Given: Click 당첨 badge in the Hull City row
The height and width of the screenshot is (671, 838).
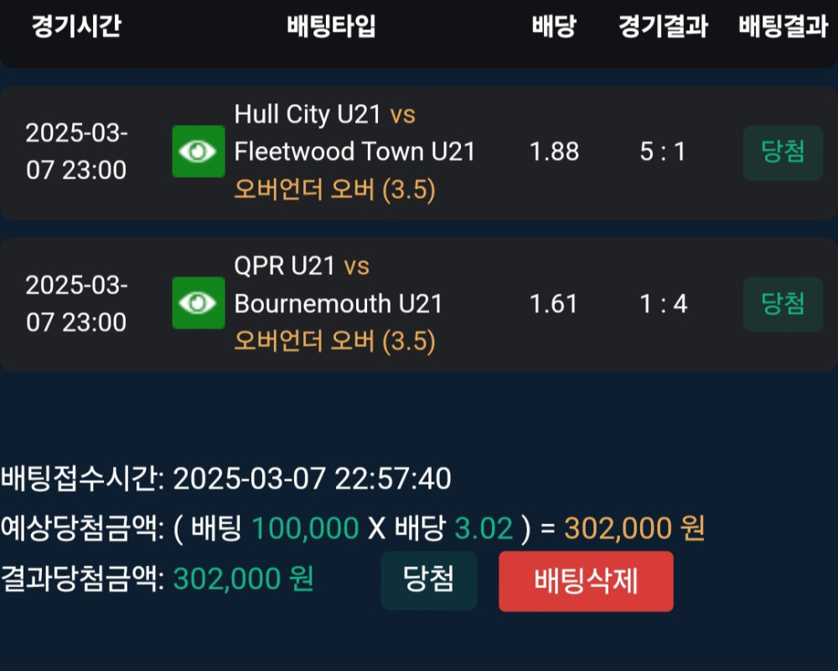Looking at the screenshot, I should pyautogui.click(x=783, y=152).
